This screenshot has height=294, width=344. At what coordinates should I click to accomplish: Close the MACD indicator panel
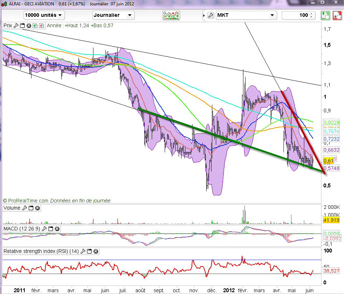(x=56, y=229)
